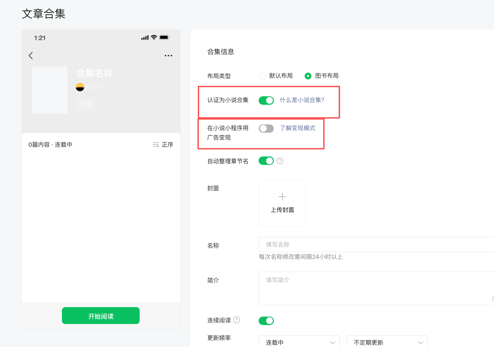Screen dimensions: 494x347
Task: Turn off the 自动整理章节名 switch
Action: pos(266,161)
